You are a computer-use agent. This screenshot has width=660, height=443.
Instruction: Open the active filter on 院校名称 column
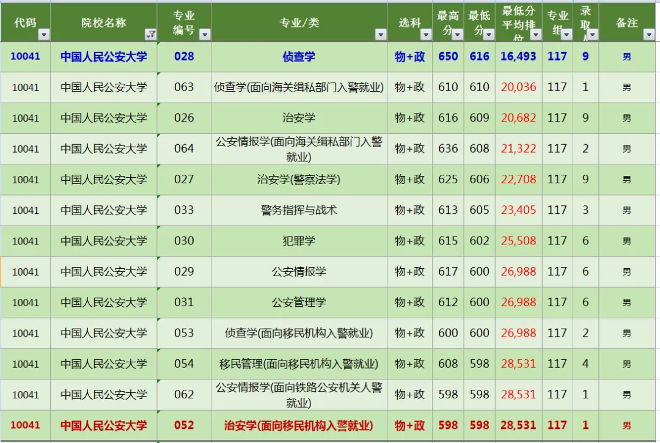pyautogui.click(x=150, y=34)
